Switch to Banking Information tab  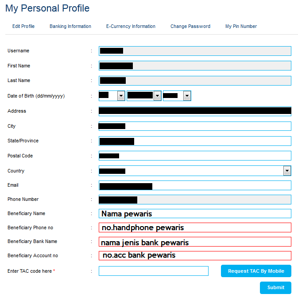click(x=70, y=26)
